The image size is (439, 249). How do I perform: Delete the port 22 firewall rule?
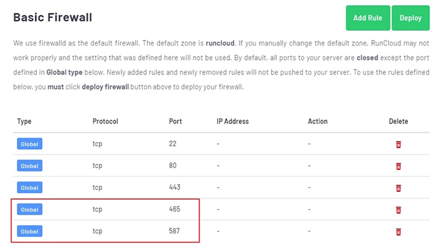coord(398,144)
